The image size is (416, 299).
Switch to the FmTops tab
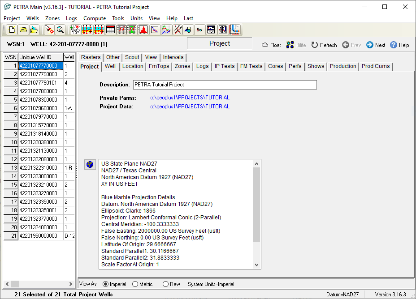click(159, 66)
